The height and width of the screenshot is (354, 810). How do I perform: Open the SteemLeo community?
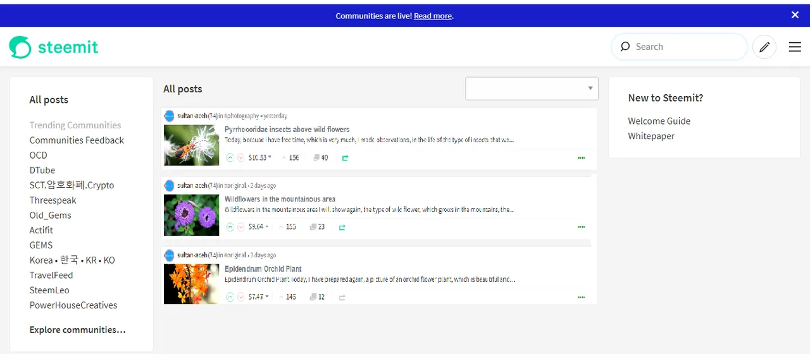coord(49,290)
